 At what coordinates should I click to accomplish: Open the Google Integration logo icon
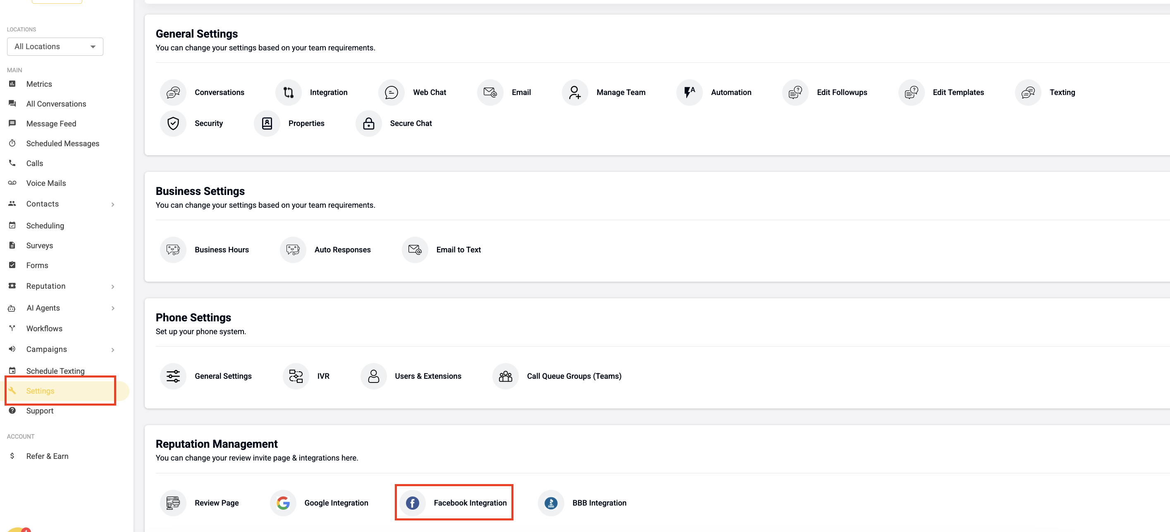click(283, 503)
